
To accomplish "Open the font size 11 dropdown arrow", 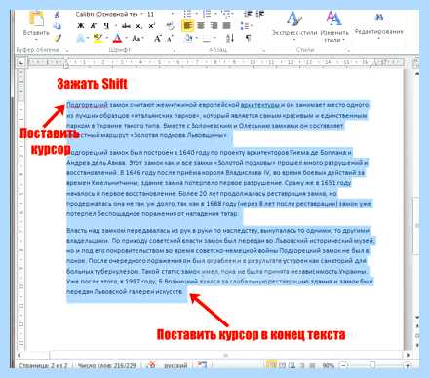I will (173, 14).
